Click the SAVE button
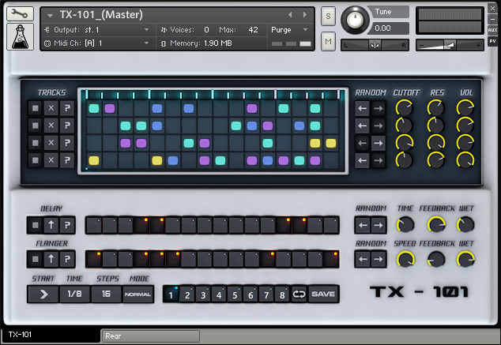Image resolution: width=501 pixels, height=345 pixels. 323,294
